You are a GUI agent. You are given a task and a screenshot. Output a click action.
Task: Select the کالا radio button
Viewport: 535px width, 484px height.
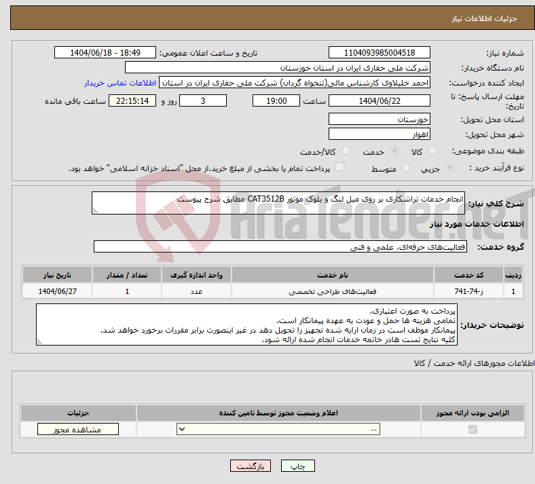pyautogui.click(x=432, y=151)
